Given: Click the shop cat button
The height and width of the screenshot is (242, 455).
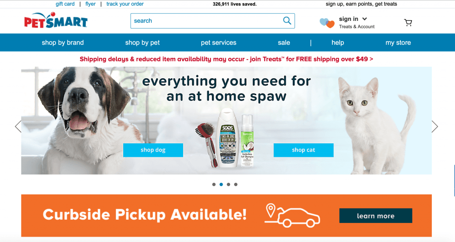Looking at the screenshot, I should click(303, 150).
